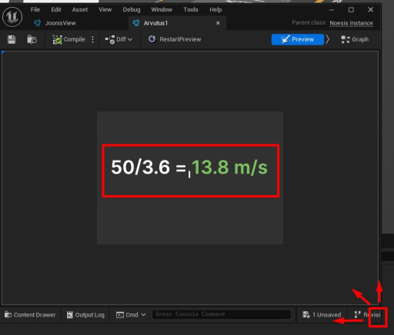This screenshot has width=394, height=335.
Task: Open the Debug menu
Action: [132, 10]
